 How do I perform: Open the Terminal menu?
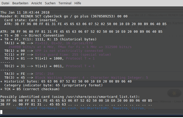pos(65,3)
